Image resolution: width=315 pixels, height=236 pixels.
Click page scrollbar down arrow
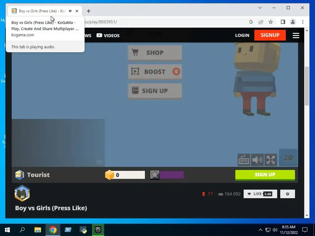tap(307, 215)
